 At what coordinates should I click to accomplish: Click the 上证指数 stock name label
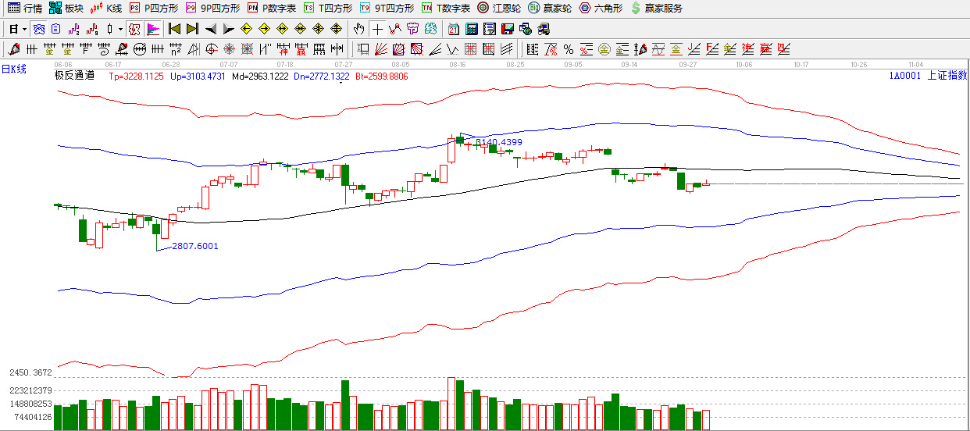(947, 76)
